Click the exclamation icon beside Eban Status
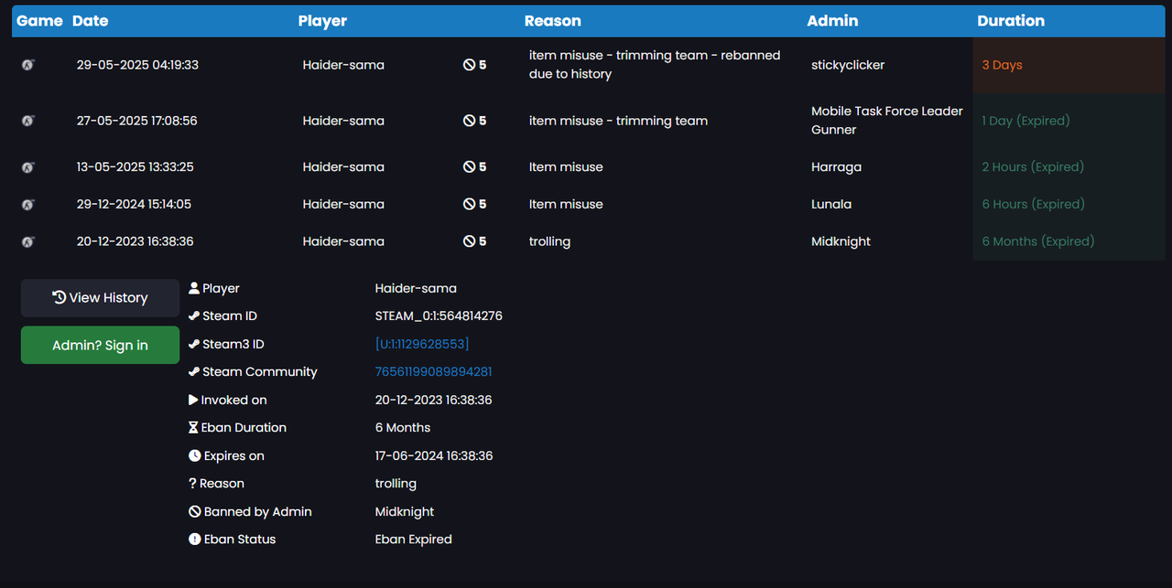 click(x=194, y=539)
